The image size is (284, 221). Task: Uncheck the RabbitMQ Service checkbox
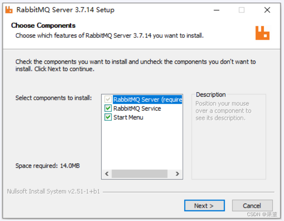(107, 108)
